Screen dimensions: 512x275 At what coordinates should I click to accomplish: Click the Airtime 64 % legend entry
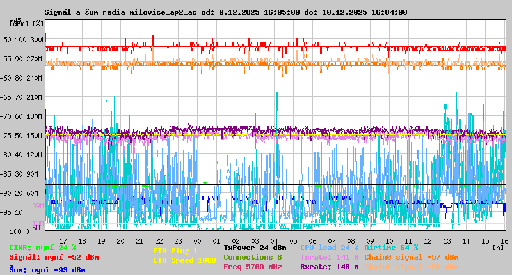[391, 247]
